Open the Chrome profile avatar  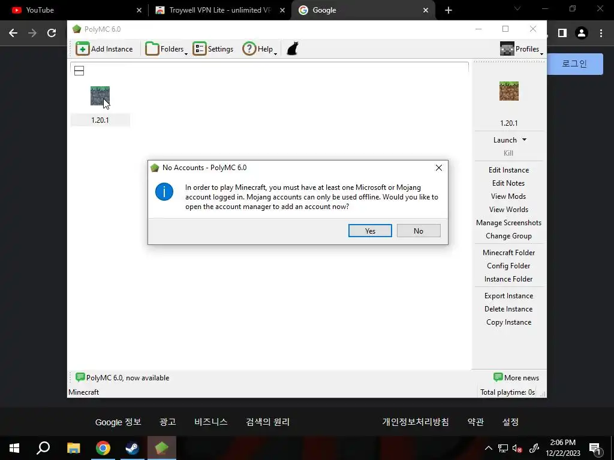[x=582, y=34]
